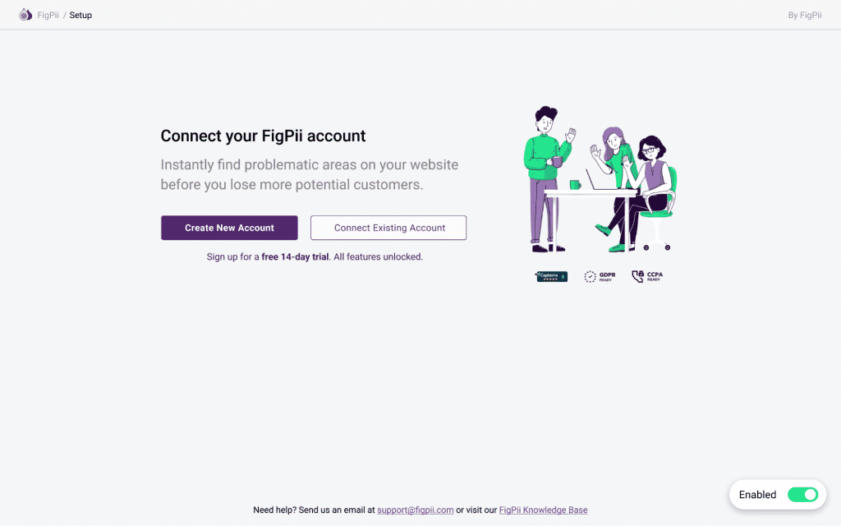Click the Create New Account button

pos(229,228)
